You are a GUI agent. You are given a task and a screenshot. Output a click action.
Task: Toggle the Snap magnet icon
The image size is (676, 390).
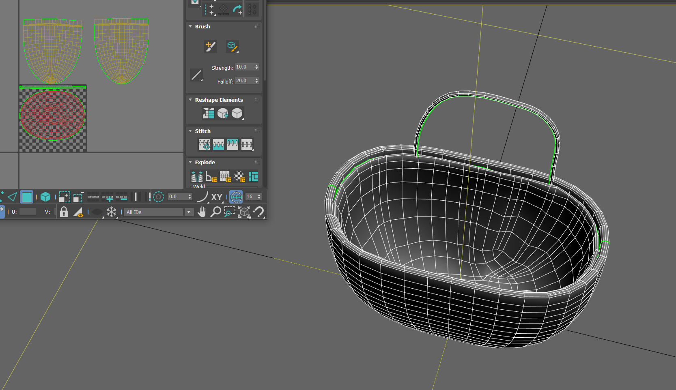[x=258, y=212]
